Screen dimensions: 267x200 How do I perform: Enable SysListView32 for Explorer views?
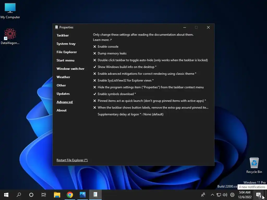pos(123,80)
